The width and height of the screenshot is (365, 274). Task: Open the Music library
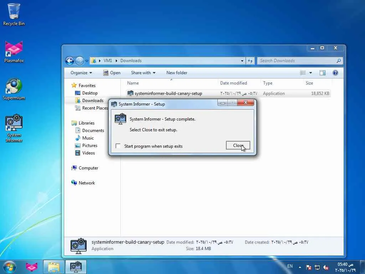click(88, 138)
